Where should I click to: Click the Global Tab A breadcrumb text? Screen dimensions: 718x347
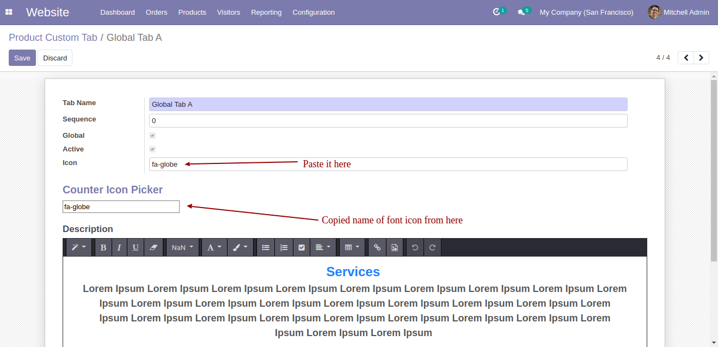pyautogui.click(x=134, y=38)
